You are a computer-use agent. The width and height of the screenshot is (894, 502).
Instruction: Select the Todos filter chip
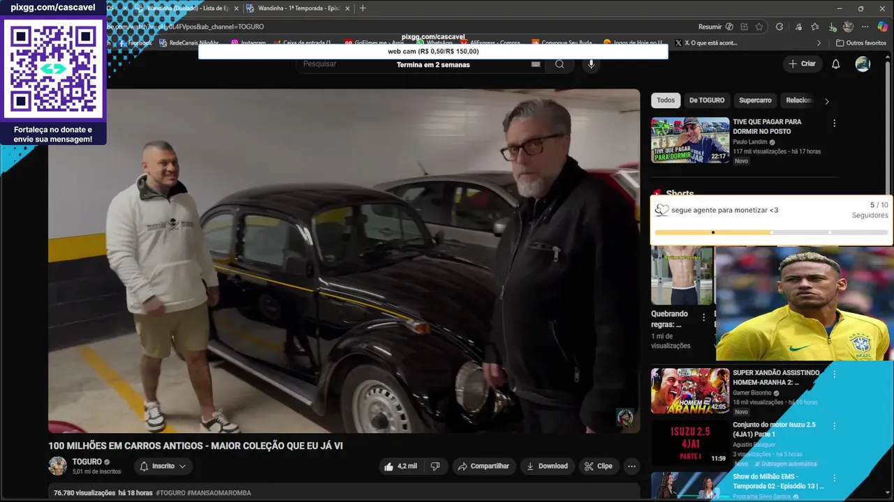[x=666, y=100]
